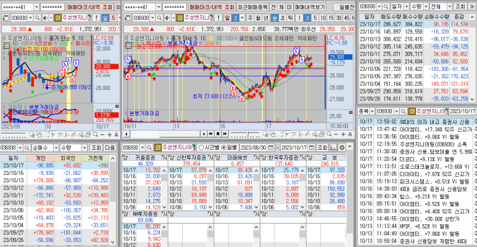The image size is (477, 247).
Task: Click the 'A' text tool icon under middle chart
Action: coord(350,134)
